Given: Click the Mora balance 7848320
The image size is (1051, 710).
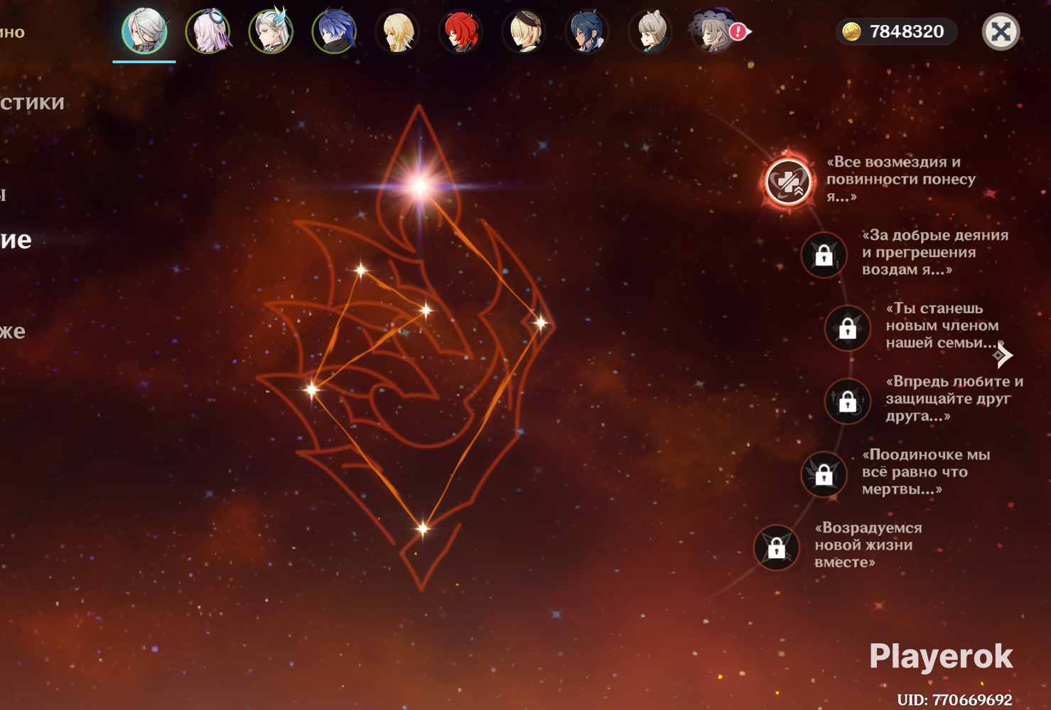Looking at the screenshot, I should coord(907,31).
